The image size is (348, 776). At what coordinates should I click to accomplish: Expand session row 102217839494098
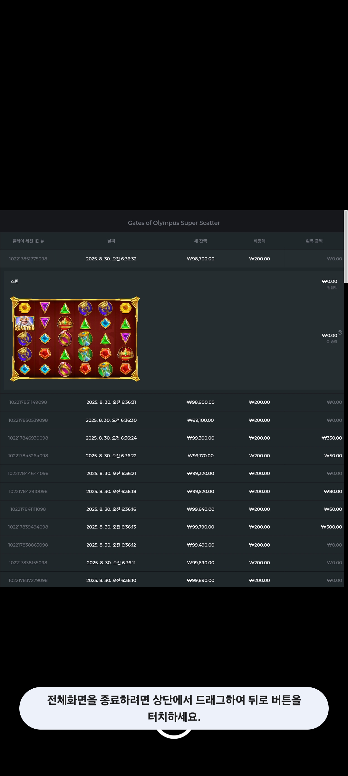point(172,527)
